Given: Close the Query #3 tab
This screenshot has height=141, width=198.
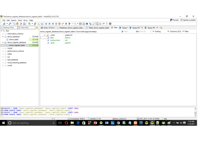Looking at the screenshot, I should [157, 28].
